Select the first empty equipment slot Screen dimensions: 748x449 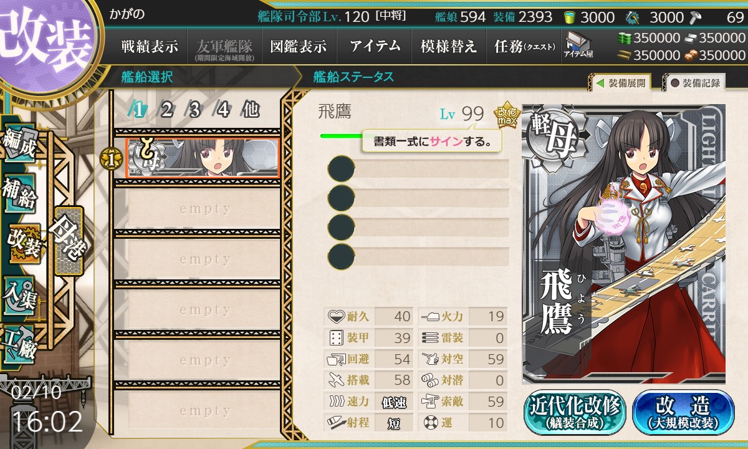[419, 168]
